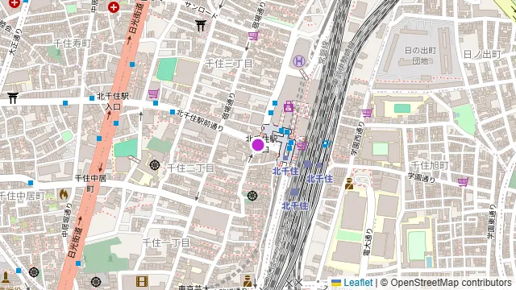
Task: Select police icon near 学園通り
Action: pyautogui.click(x=349, y=184)
